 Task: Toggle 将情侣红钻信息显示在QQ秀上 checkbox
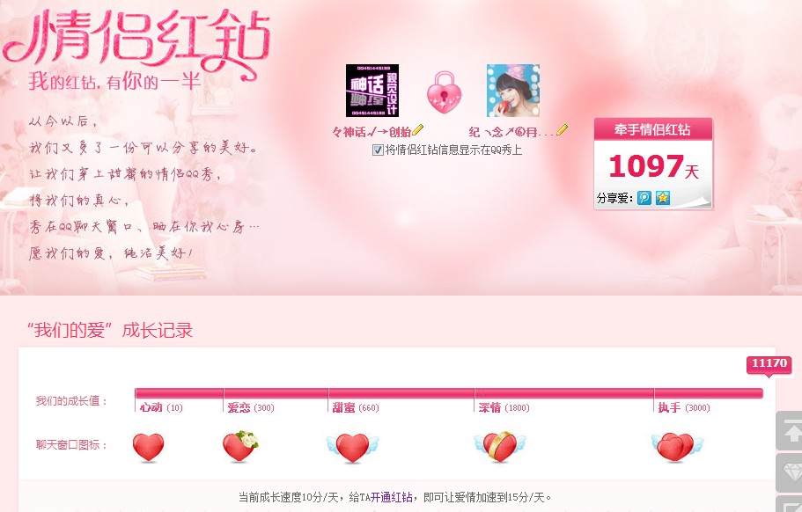(378, 150)
